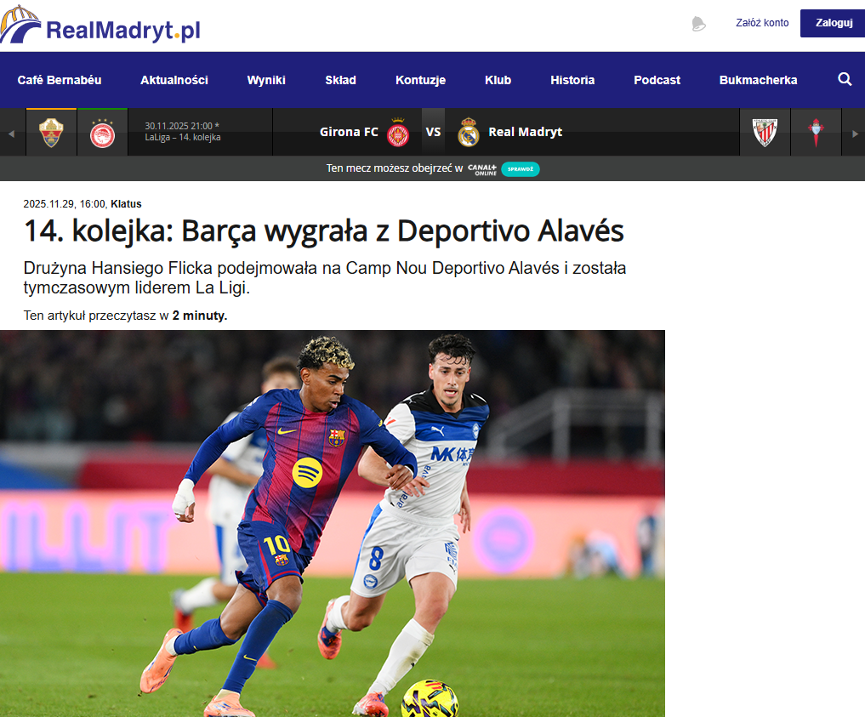Open the Café Bernabéu menu
Screen dimensions: 865x717
tap(60, 80)
